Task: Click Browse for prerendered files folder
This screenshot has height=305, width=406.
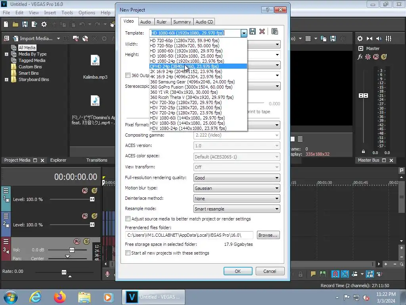Action: click(268, 235)
